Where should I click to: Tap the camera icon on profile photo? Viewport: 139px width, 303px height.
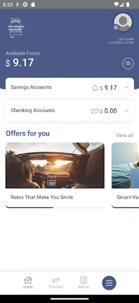click(x=116, y=28)
